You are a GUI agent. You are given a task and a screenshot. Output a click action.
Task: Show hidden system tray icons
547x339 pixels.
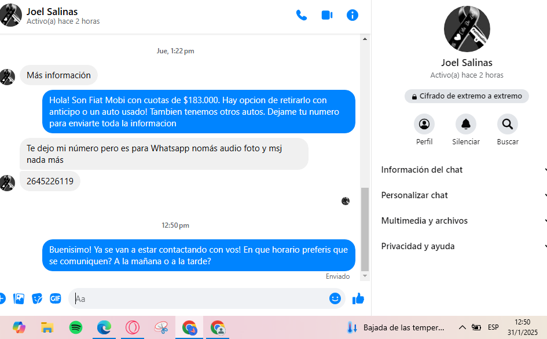462,327
